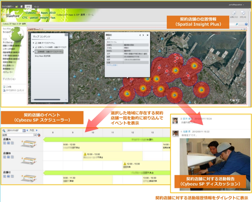Viewport: 252px width, 202px height.
Task: Expand the 近傍バッファの検索 layer
Action: (x=33, y=47)
